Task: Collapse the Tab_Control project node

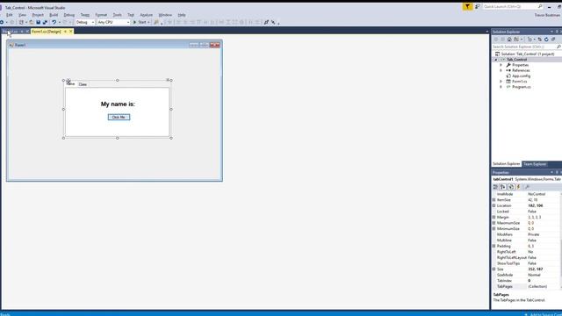Action: tap(496, 60)
